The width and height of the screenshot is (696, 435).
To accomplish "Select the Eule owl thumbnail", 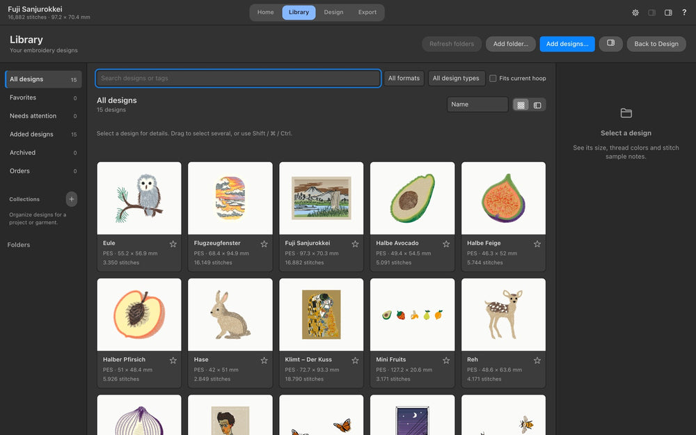I will point(139,198).
